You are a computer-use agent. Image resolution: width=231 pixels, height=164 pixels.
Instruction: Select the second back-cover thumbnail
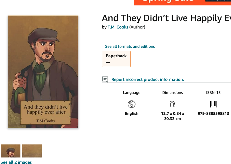pos(32,151)
